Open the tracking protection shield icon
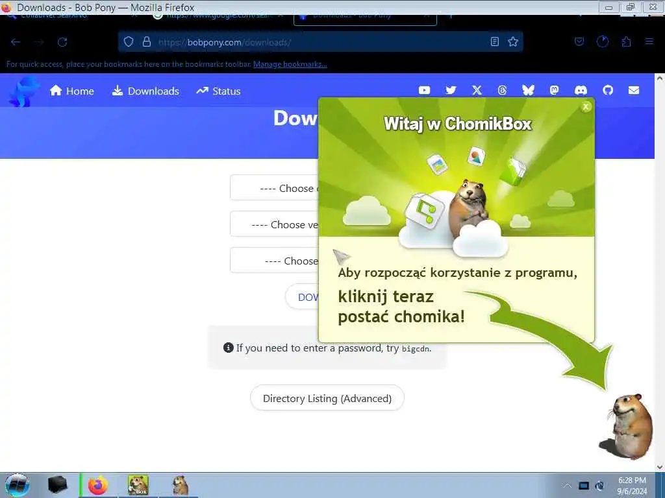Screen dimensions: 665x498 tap(129, 41)
